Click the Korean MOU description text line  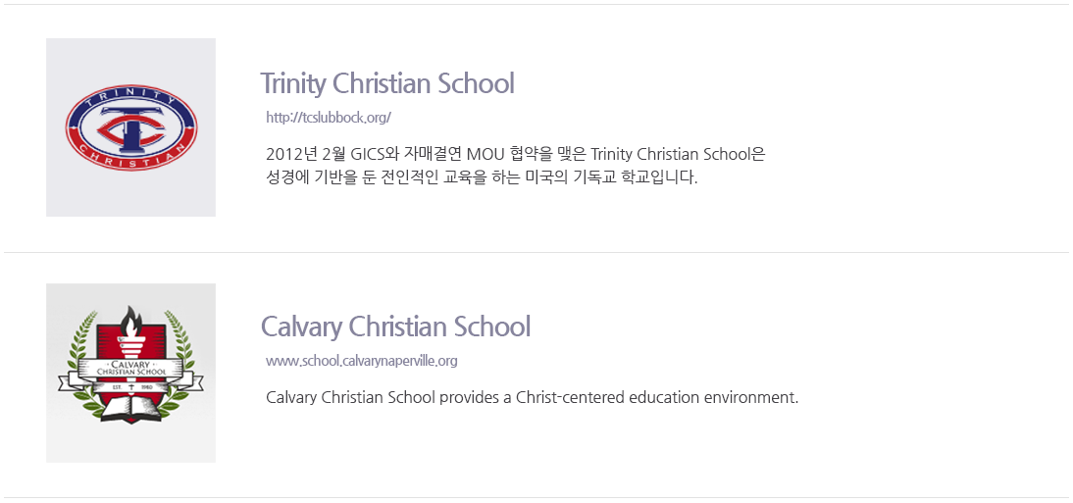515,153
